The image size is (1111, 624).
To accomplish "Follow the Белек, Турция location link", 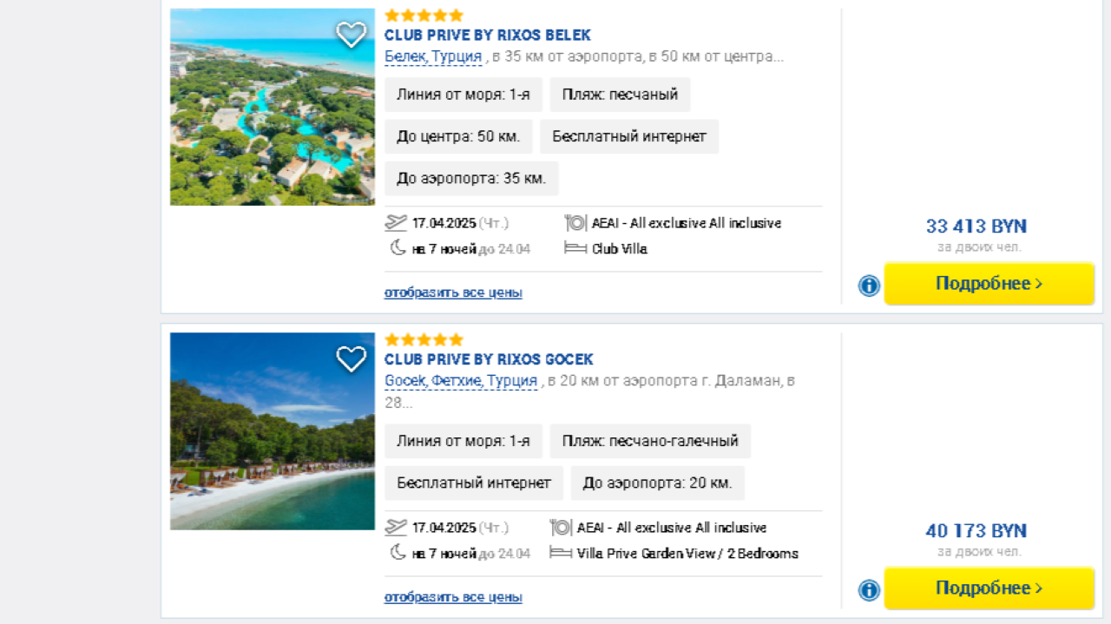I will tap(433, 56).
